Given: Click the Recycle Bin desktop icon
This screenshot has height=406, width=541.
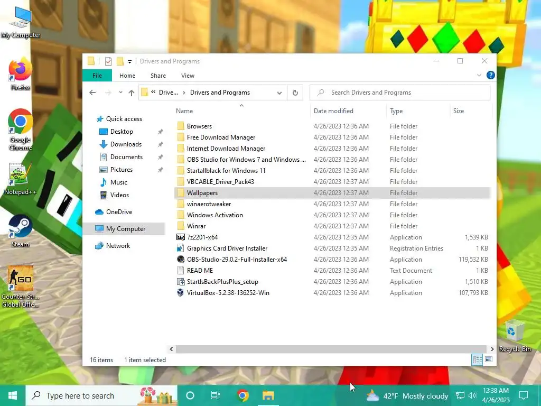Looking at the screenshot, I should click(x=515, y=336).
